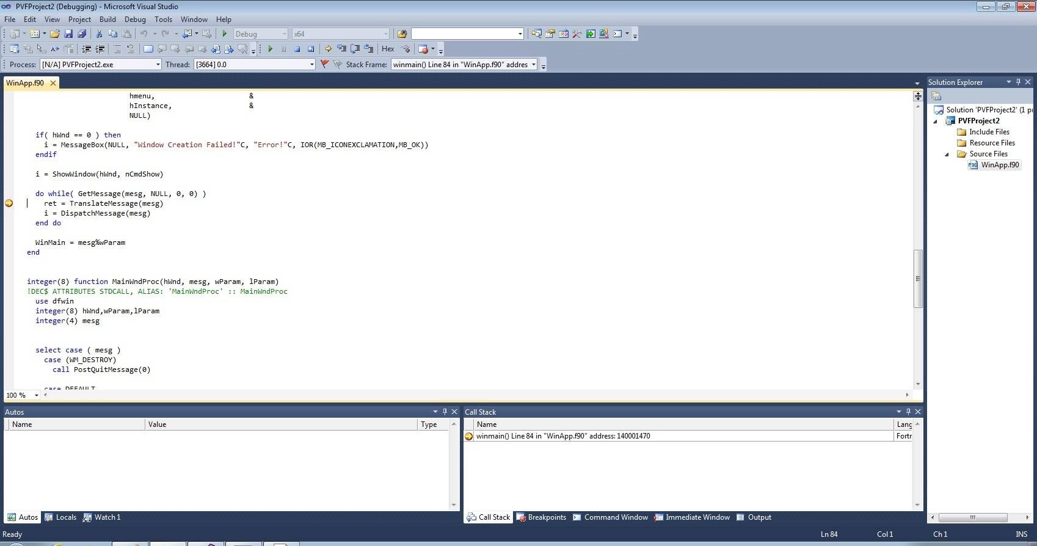Select the Resource Files folder
1037x546 pixels.
click(x=986, y=143)
